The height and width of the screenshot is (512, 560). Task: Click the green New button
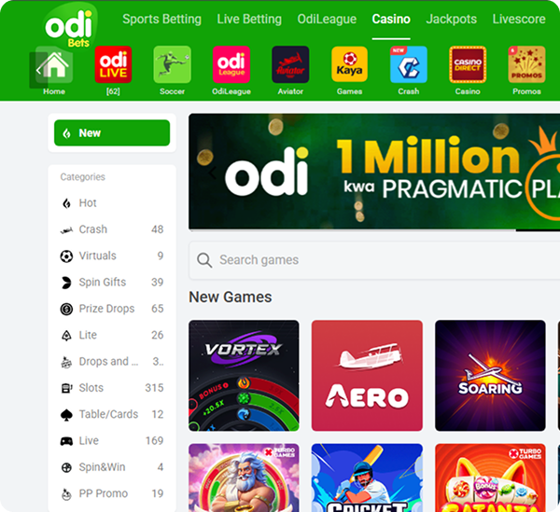112,132
